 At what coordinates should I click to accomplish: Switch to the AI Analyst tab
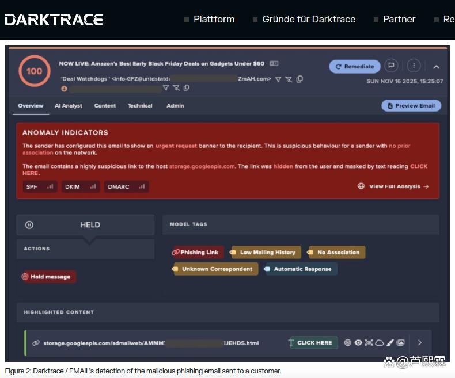click(x=69, y=106)
